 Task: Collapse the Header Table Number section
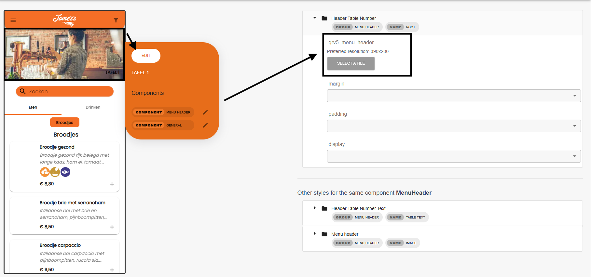[x=315, y=18]
